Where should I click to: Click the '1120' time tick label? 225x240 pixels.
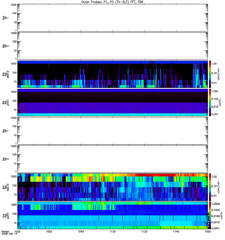[144, 231]
